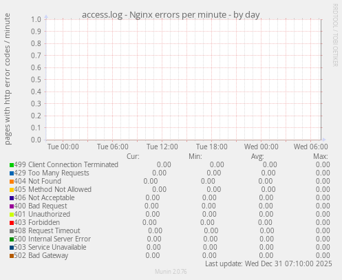Click the Min value in the 404 Not Found row

tap(208, 181)
